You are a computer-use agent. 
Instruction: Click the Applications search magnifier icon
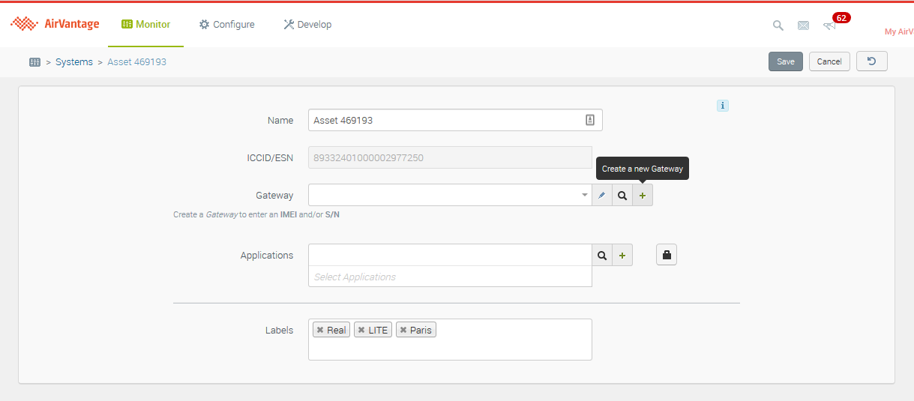click(x=601, y=256)
